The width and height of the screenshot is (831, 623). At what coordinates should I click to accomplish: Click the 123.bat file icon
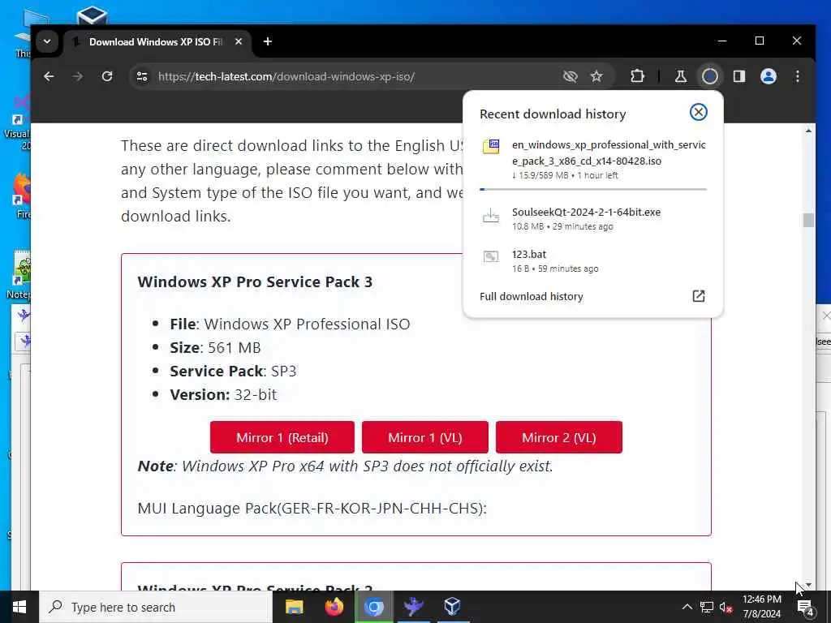pos(491,257)
